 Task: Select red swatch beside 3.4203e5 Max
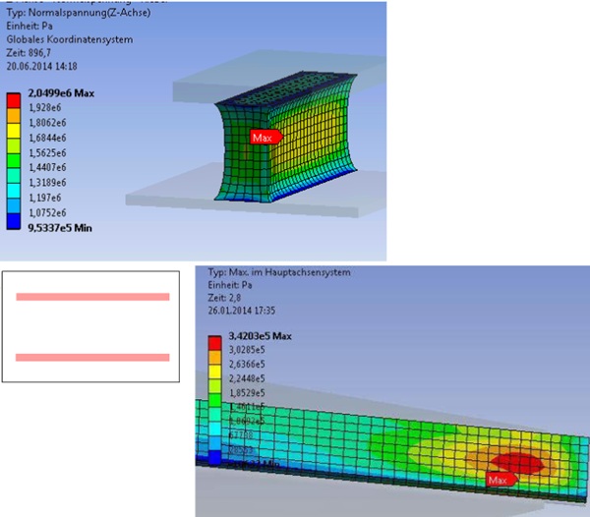pos(214,343)
